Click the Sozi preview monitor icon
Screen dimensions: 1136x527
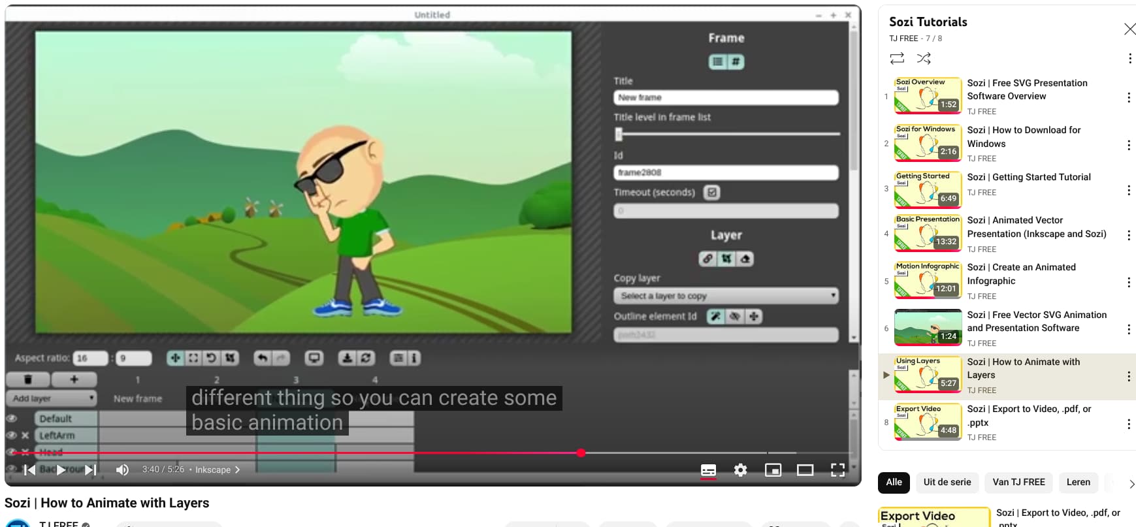pyautogui.click(x=314, y=358)
